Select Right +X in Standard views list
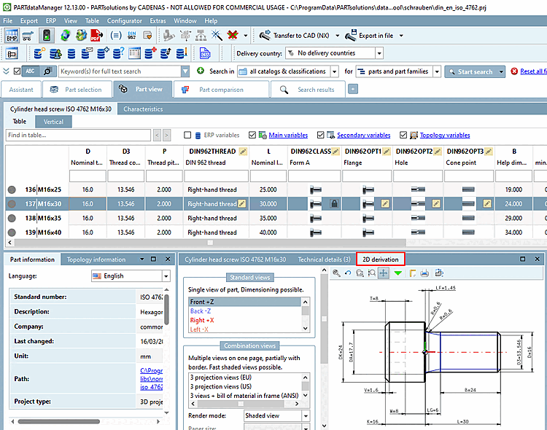 202,320
